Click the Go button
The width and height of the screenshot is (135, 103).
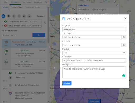click(x=39, y=35)
